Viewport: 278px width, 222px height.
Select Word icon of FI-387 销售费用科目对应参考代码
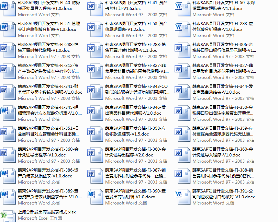(95, 175)
